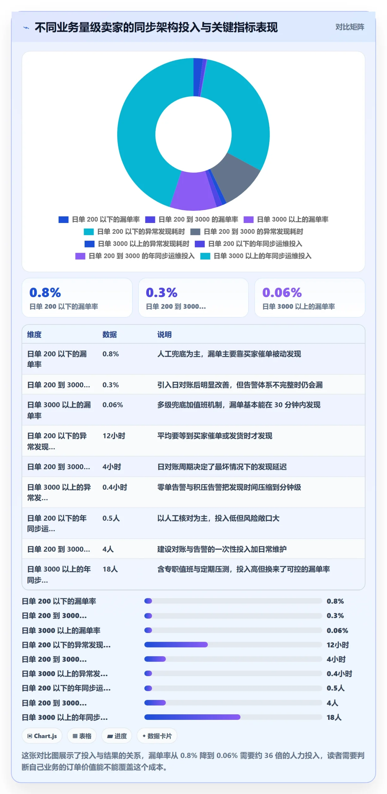Open the 0.06% stat card
The image size is (387, 794).
(x=310, y=298)
